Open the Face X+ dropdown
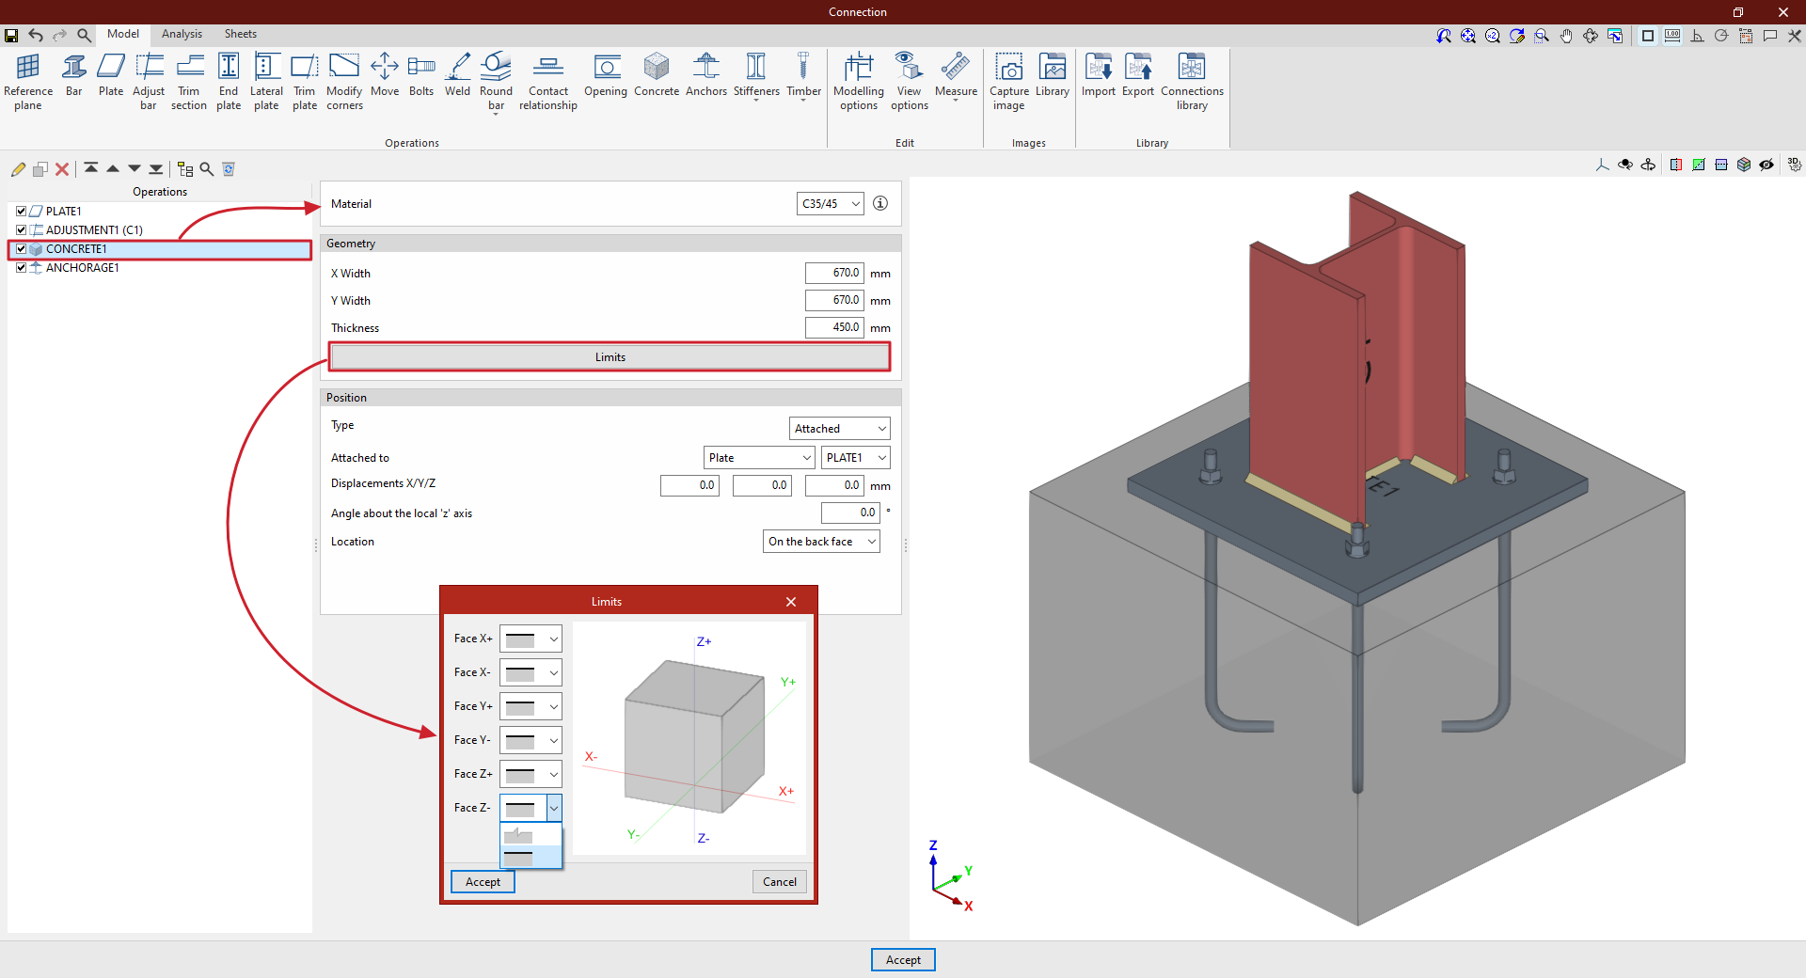 tap(531, 639)
